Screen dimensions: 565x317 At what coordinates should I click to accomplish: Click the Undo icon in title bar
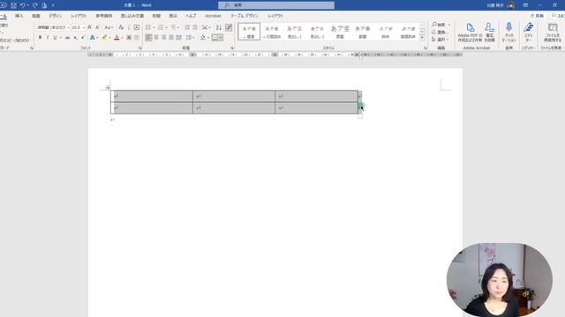pyautogui.click(x=23, y=5)
